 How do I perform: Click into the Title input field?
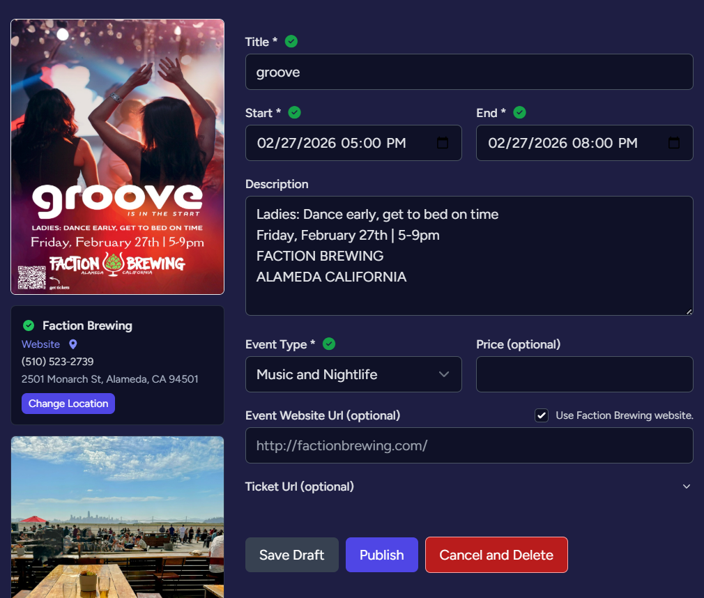point(469,72)
